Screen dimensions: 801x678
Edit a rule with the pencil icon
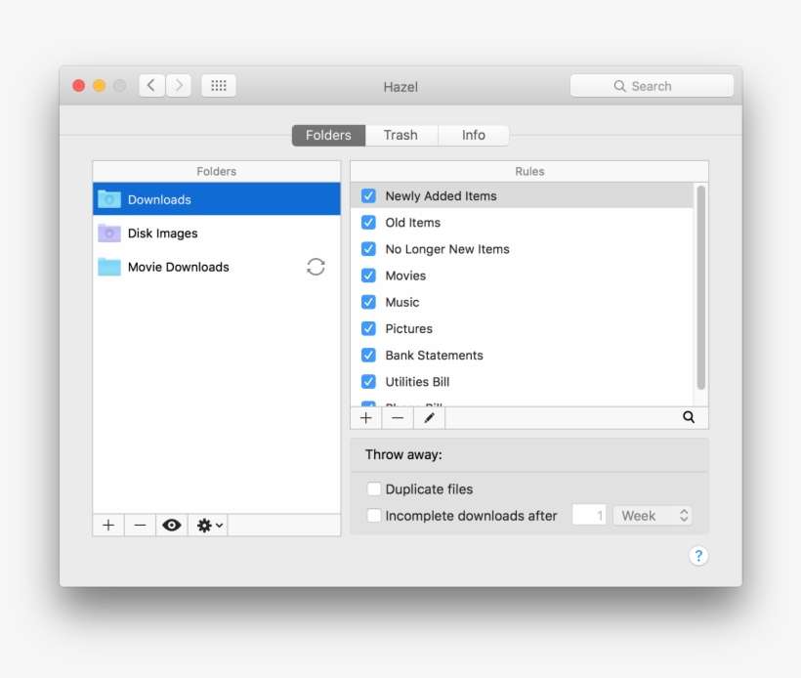pos(429,417)
